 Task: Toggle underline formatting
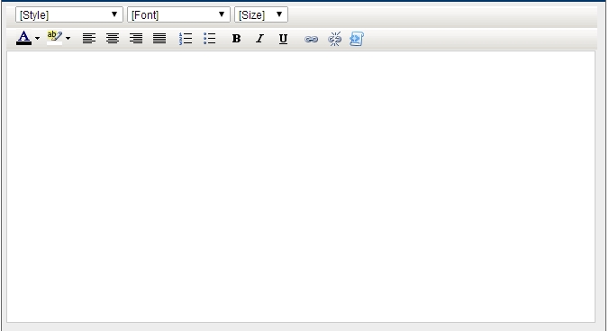[283, 39]
